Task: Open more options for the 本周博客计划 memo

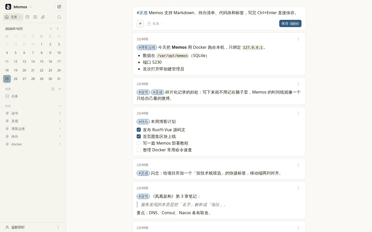Action: [x=298, y=113]
